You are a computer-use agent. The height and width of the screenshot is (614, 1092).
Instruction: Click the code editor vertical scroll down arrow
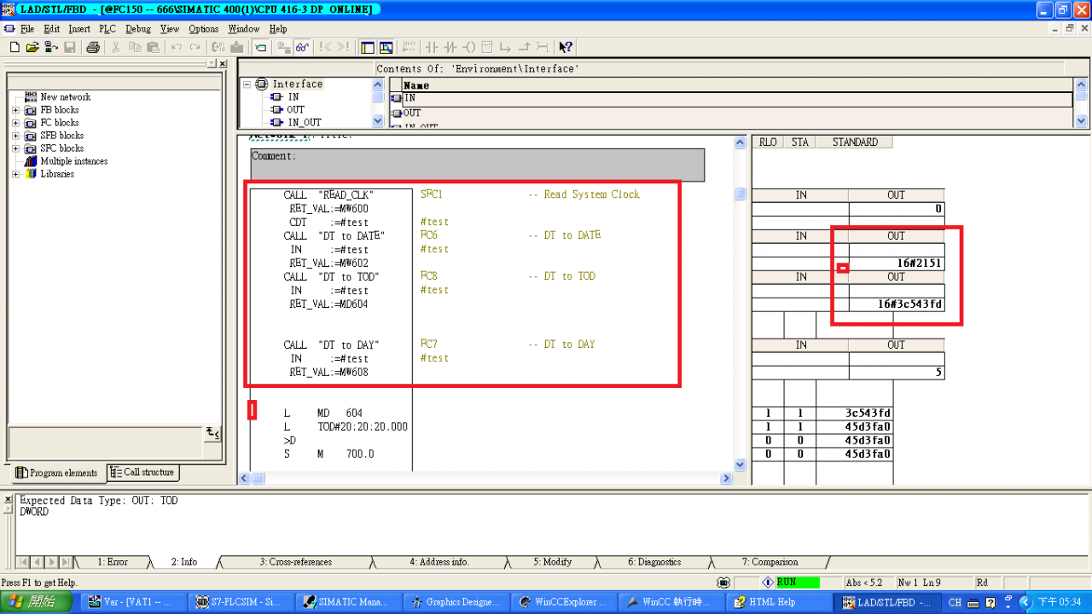pyautogui.click(x=740, y=465)
